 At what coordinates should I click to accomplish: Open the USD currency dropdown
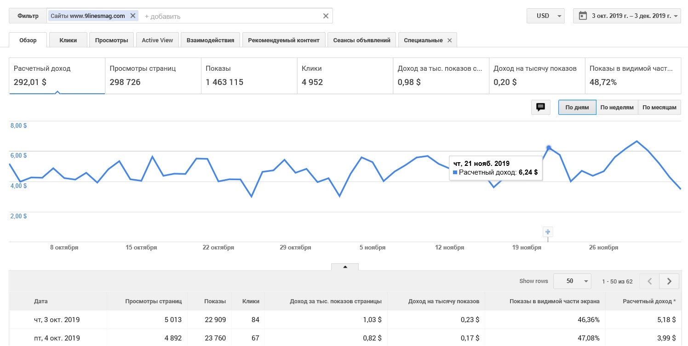tap(545, 16)
